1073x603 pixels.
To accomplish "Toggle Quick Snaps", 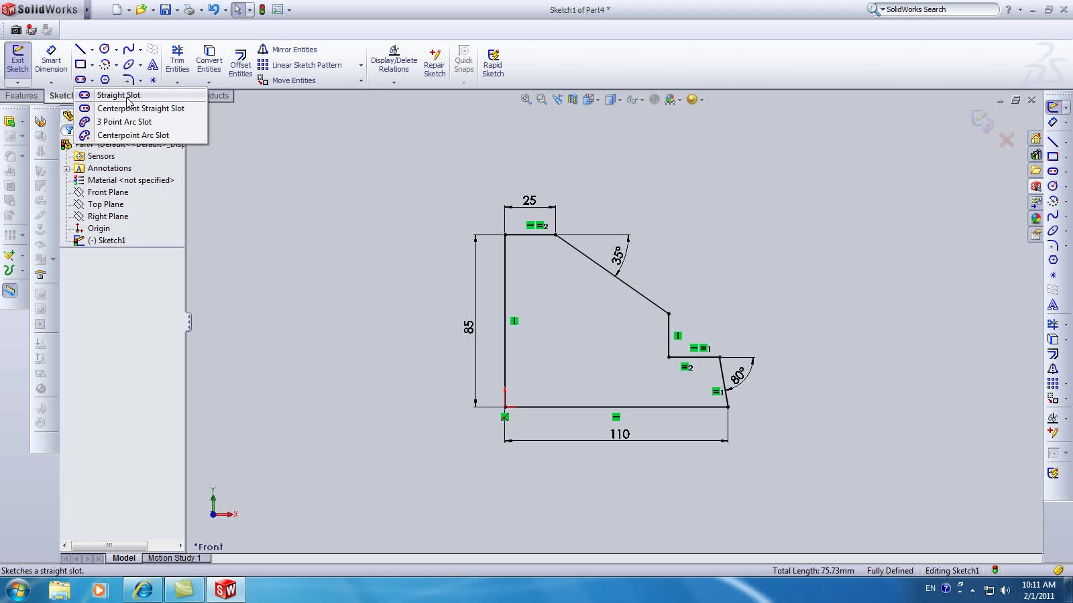I will (463, 59).
